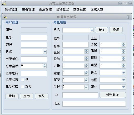This screenshot has width=134, height=115.
Task: Increase the 力量 value with up arrow
Action: (86, 65)
